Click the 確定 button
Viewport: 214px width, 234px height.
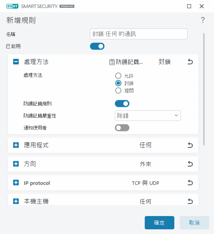click(x=160, y=223)
